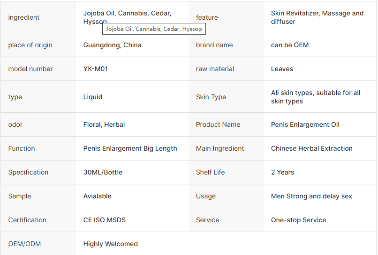Click the 'YK-M01' model number value

(x=96, y=69)
